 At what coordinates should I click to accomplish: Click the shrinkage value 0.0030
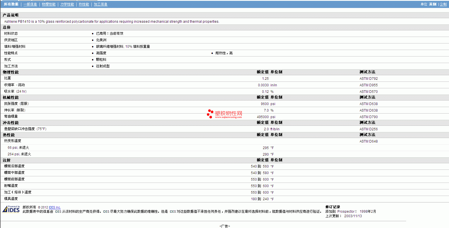[263, 85]
